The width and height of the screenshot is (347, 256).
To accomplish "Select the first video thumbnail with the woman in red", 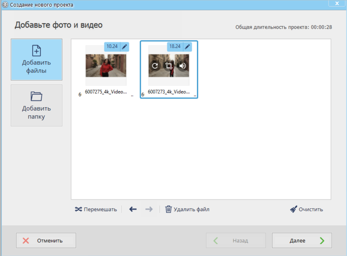I will [106, 66].
